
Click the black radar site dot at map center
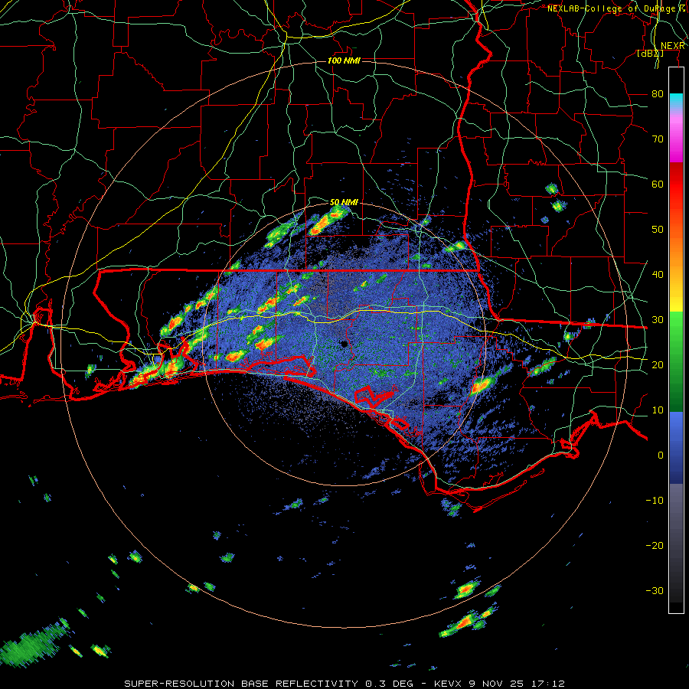click(x=344, y=344)
